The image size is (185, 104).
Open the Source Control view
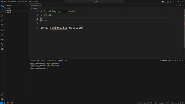2,15
